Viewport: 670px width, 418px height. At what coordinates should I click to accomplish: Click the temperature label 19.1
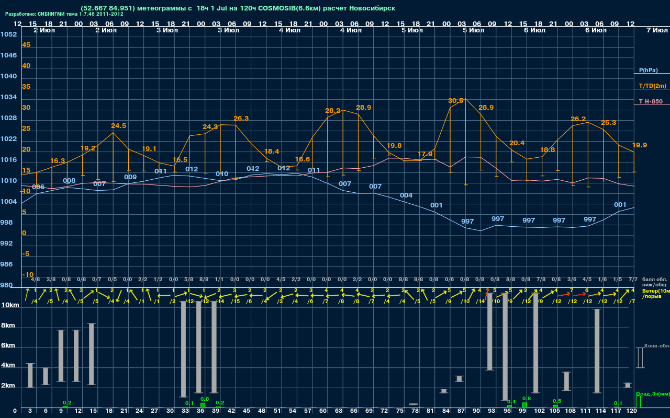pos(149,149)
